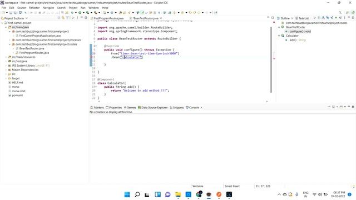The width and height of the screenshot is (356, 200).
Task: Open taskbar Search
Action: 137,194
